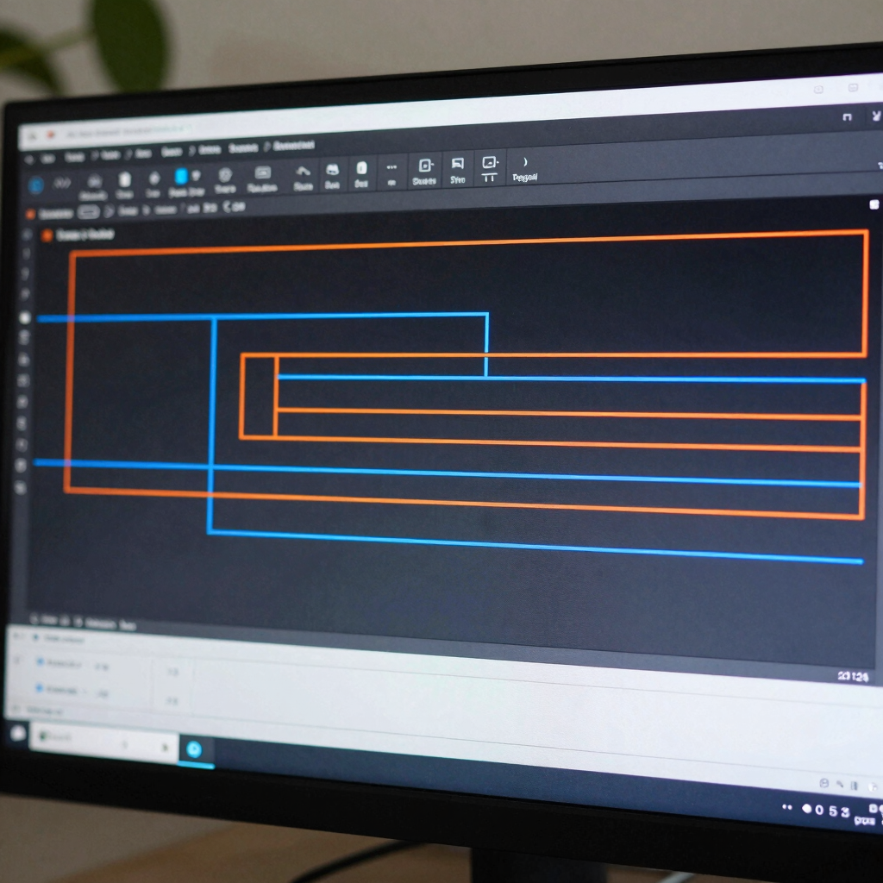
Task: Click the speech-bubble screen toolbar icon
Action: pos(458,164)
